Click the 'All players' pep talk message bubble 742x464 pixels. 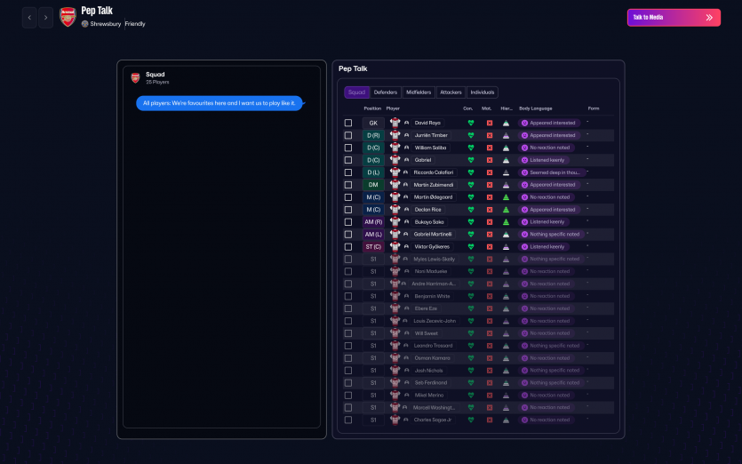pos(219,103)
